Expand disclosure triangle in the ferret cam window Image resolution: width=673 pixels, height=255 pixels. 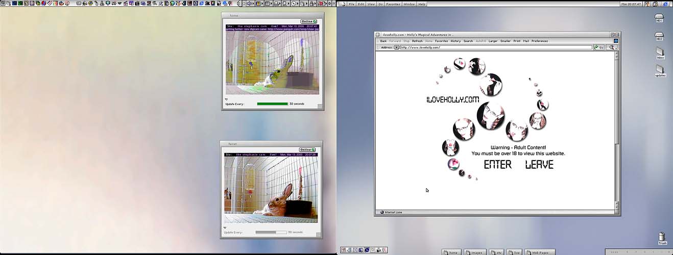[x=225, y=228]
